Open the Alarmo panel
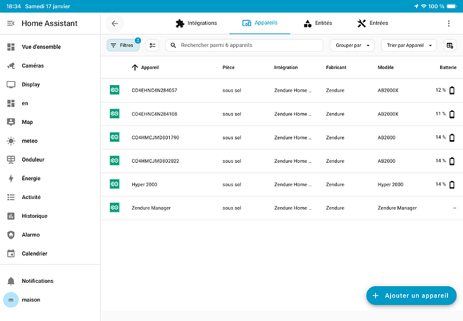 [30, 235]
